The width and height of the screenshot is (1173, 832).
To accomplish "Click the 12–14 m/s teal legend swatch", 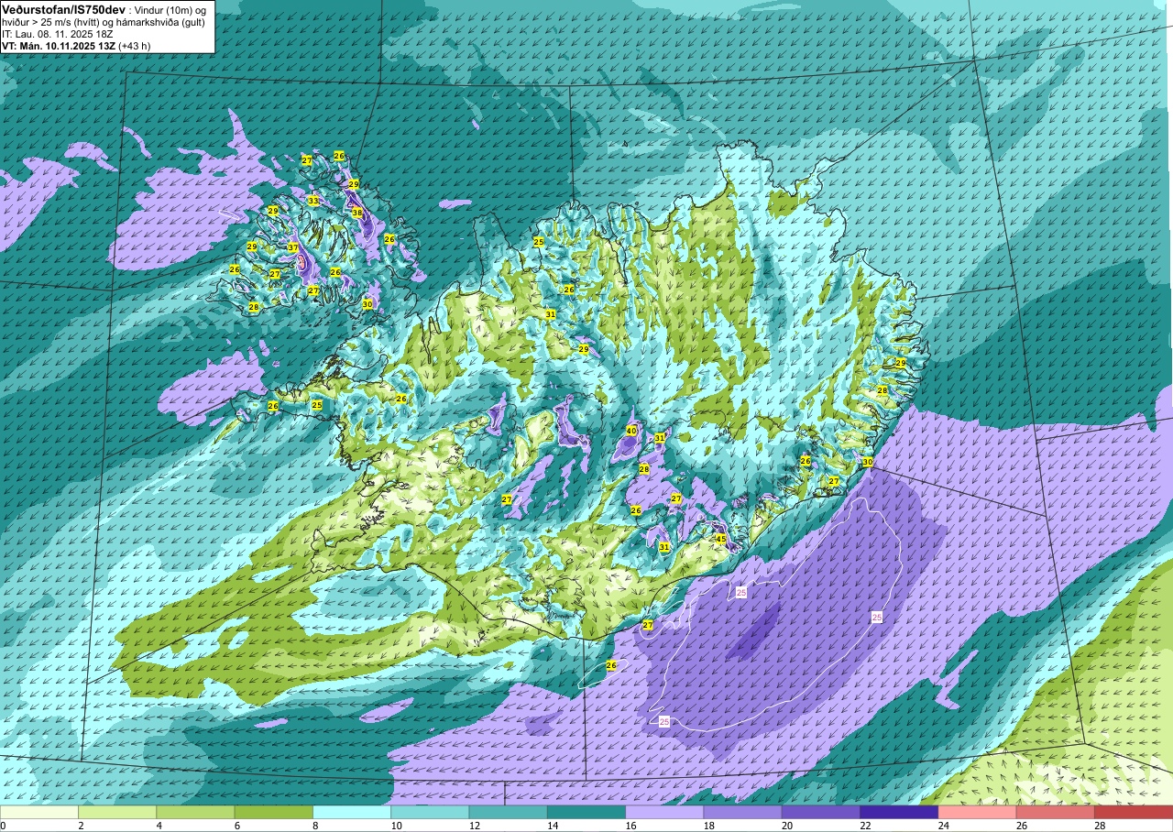I will (x=508, y=812).
